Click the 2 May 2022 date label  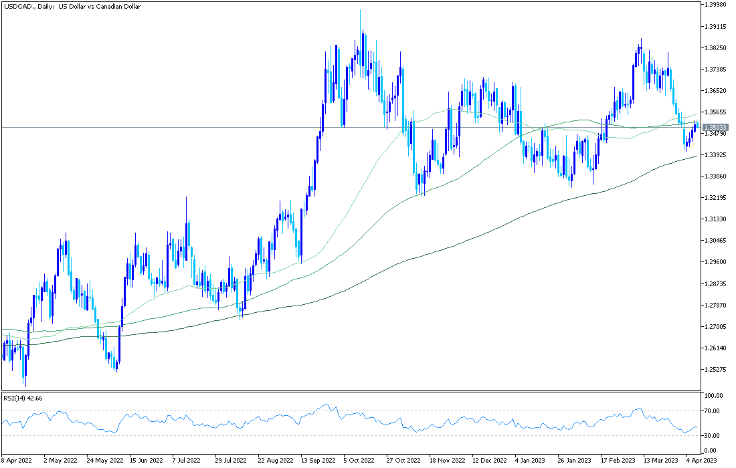pos(60,461)
